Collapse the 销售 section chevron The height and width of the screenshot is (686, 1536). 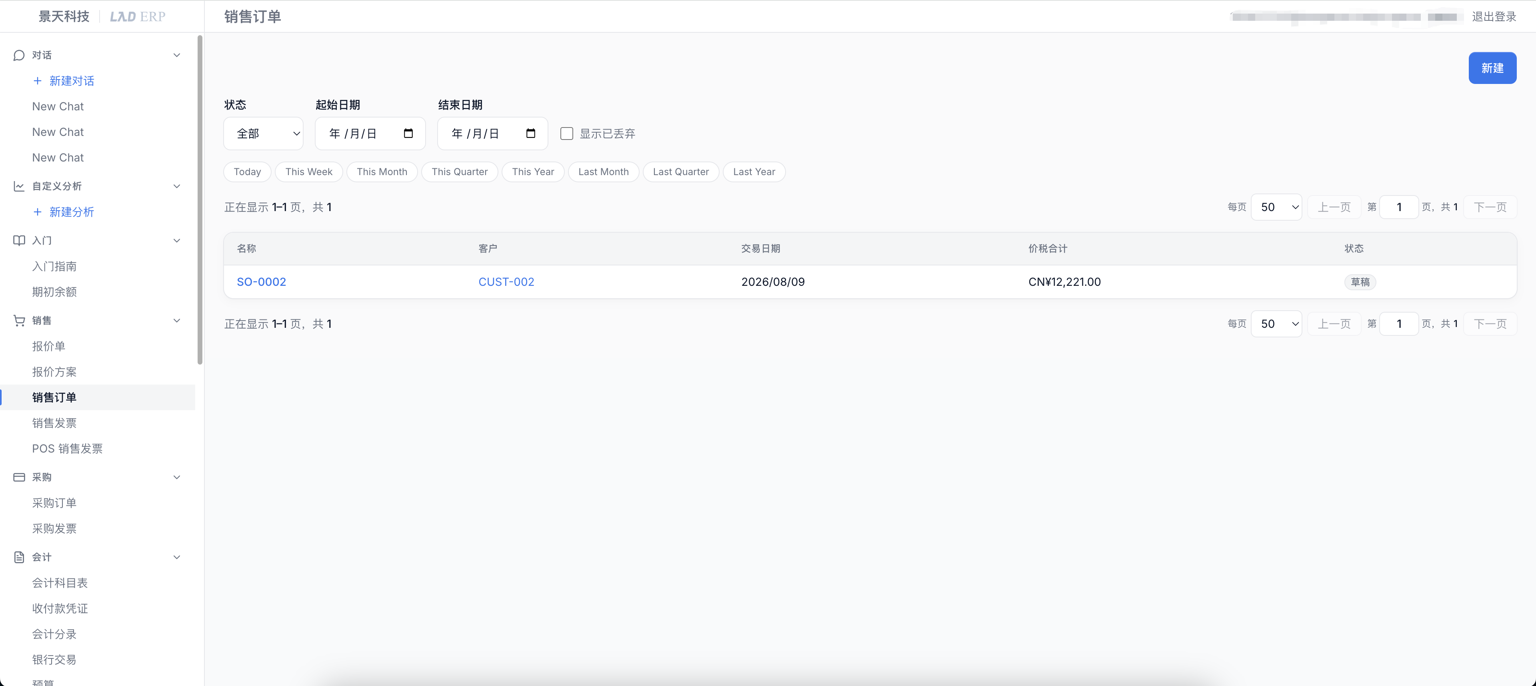tap(176, 320)
